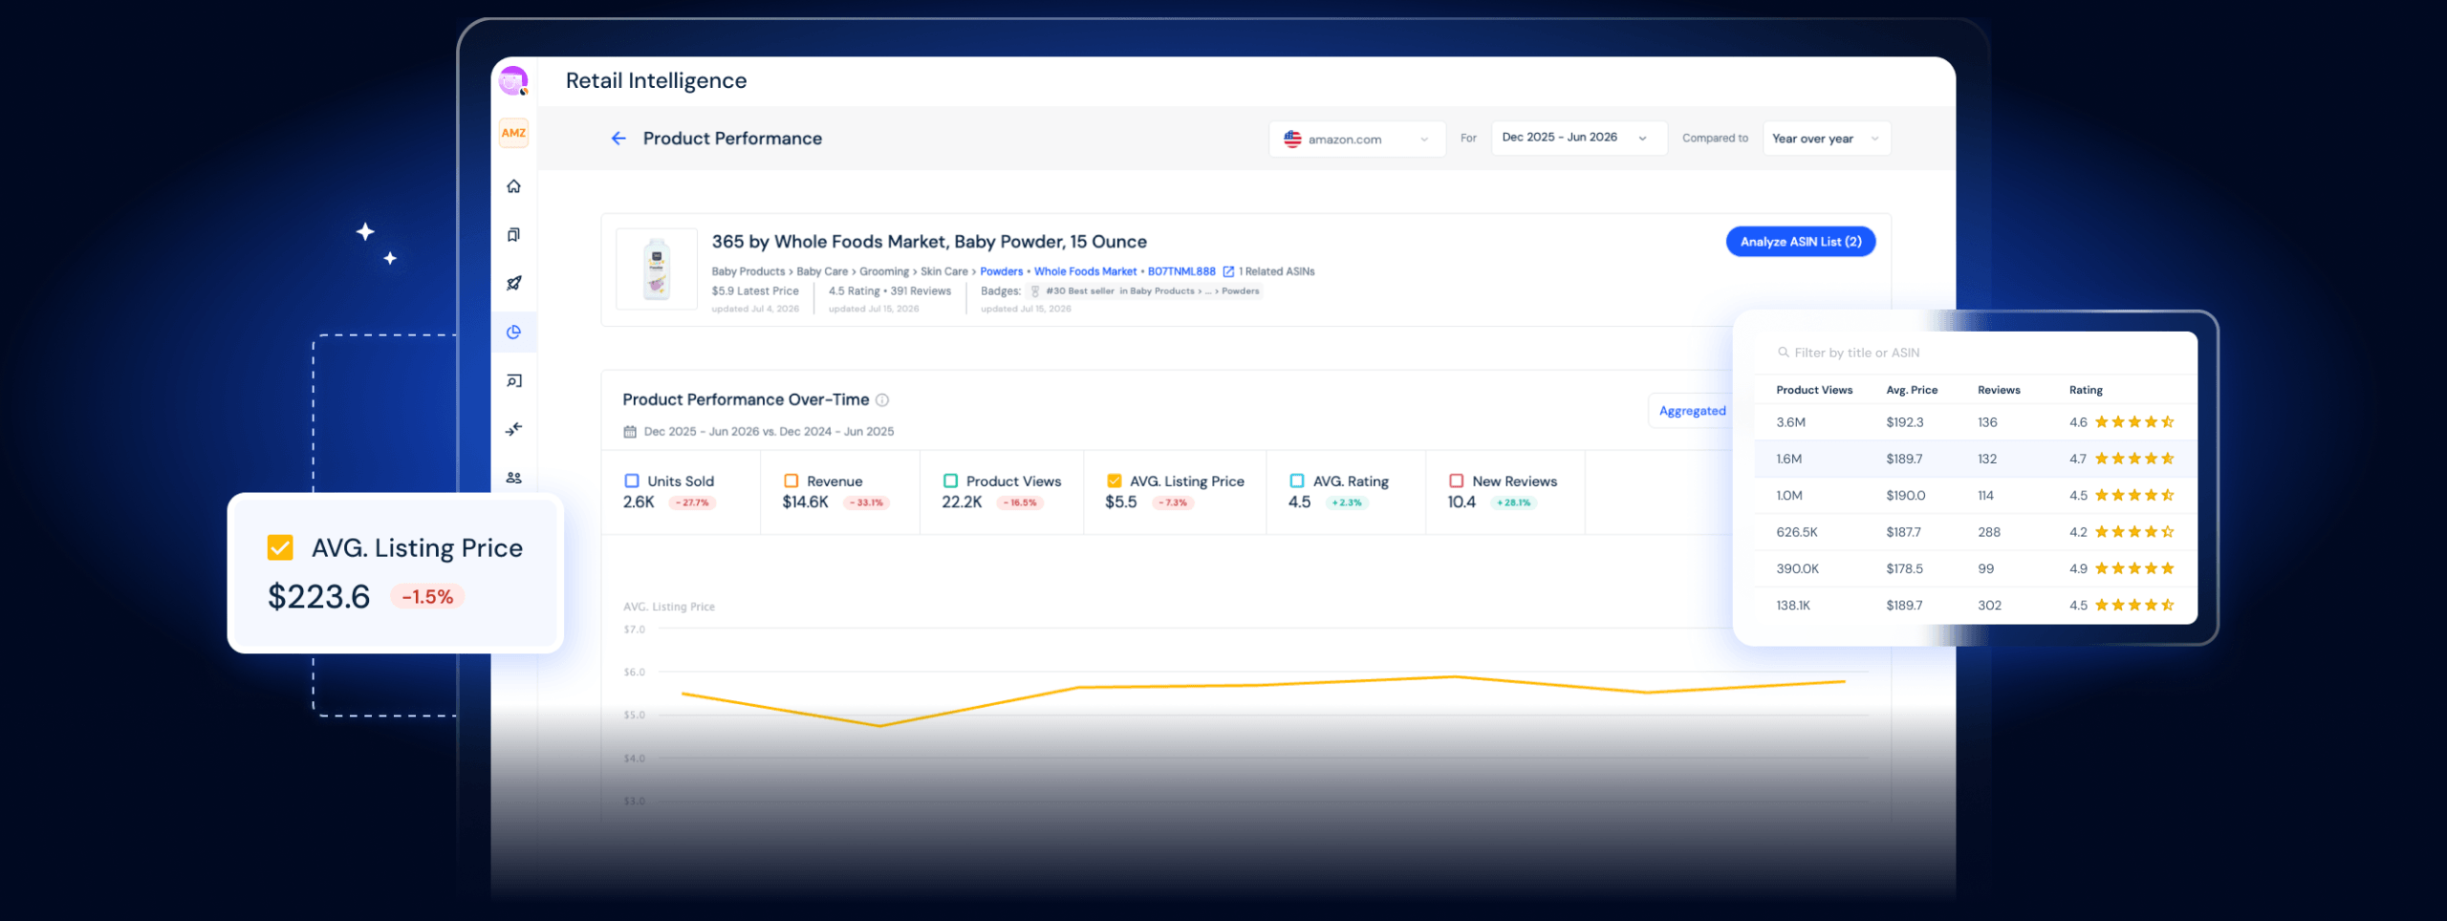
Task: Click US flag icon in amazon.com selector
Action: (1292, 139)
